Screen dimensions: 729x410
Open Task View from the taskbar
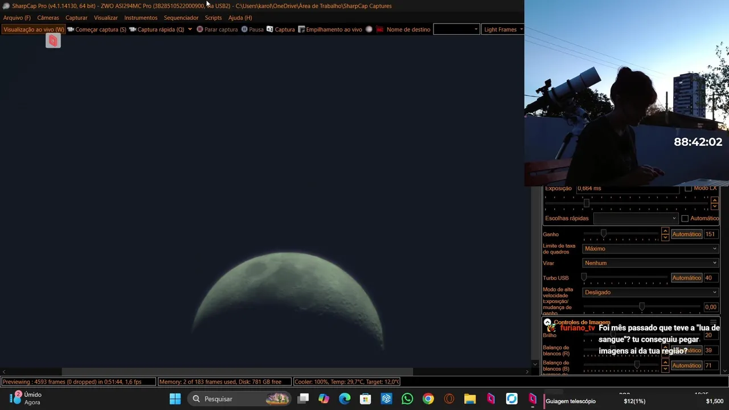tap(303, 399)
